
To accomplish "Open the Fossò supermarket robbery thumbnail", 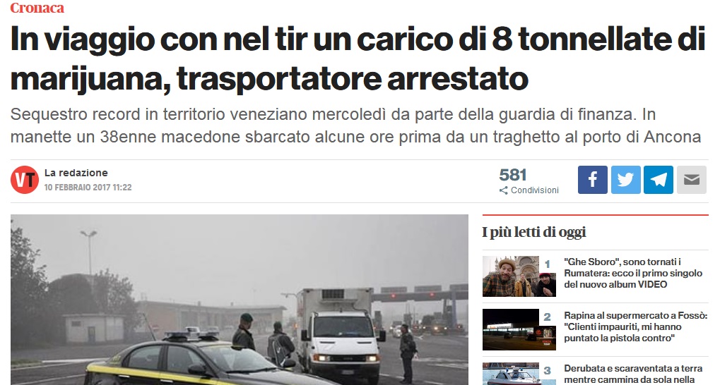I will [519, 329].
